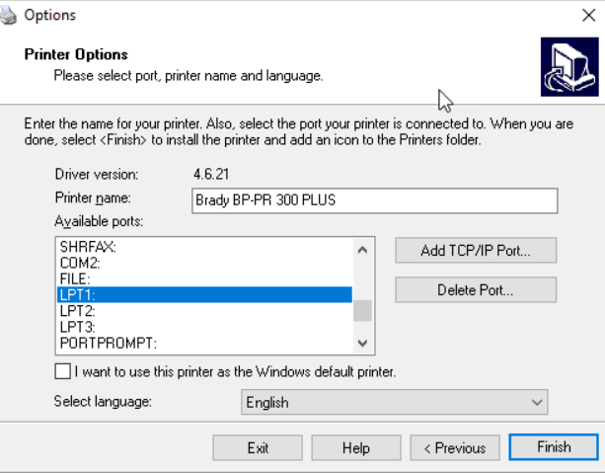605x473 pixels.
Task: Select the LPT3: port
Action: pyautogui.click(x=77, y=327)
